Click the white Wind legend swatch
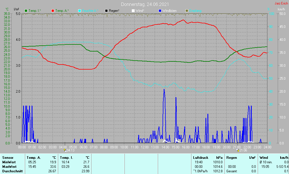This screenshot has width=289, height=174. click(133, 11)
